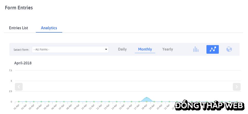Advance chart with right arrow
The height and width of the screenshot is (114, 248).
coord(237,87)
